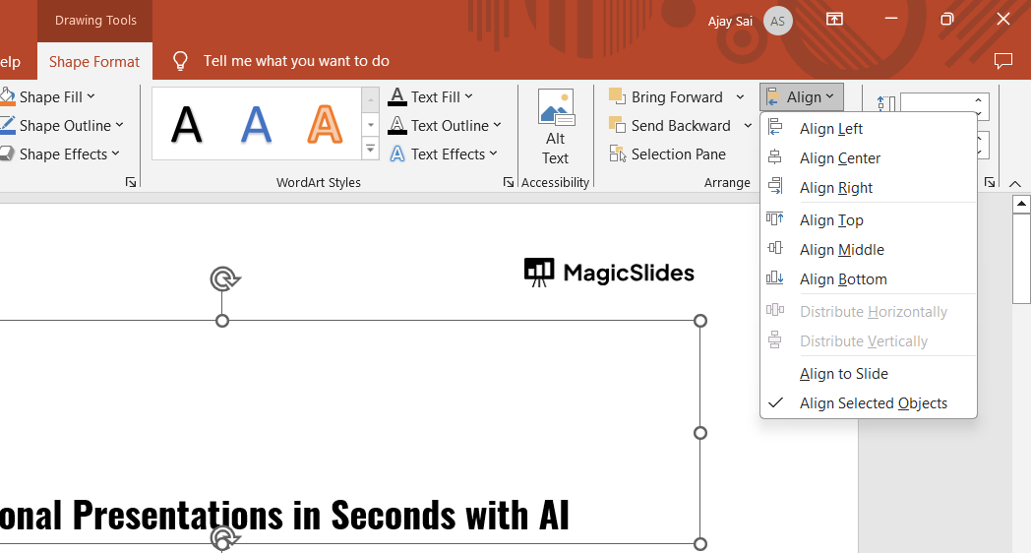The width and height of the screenshot is (1031, 553).
Task: Choose Align Center menu item
Action: 868,157
